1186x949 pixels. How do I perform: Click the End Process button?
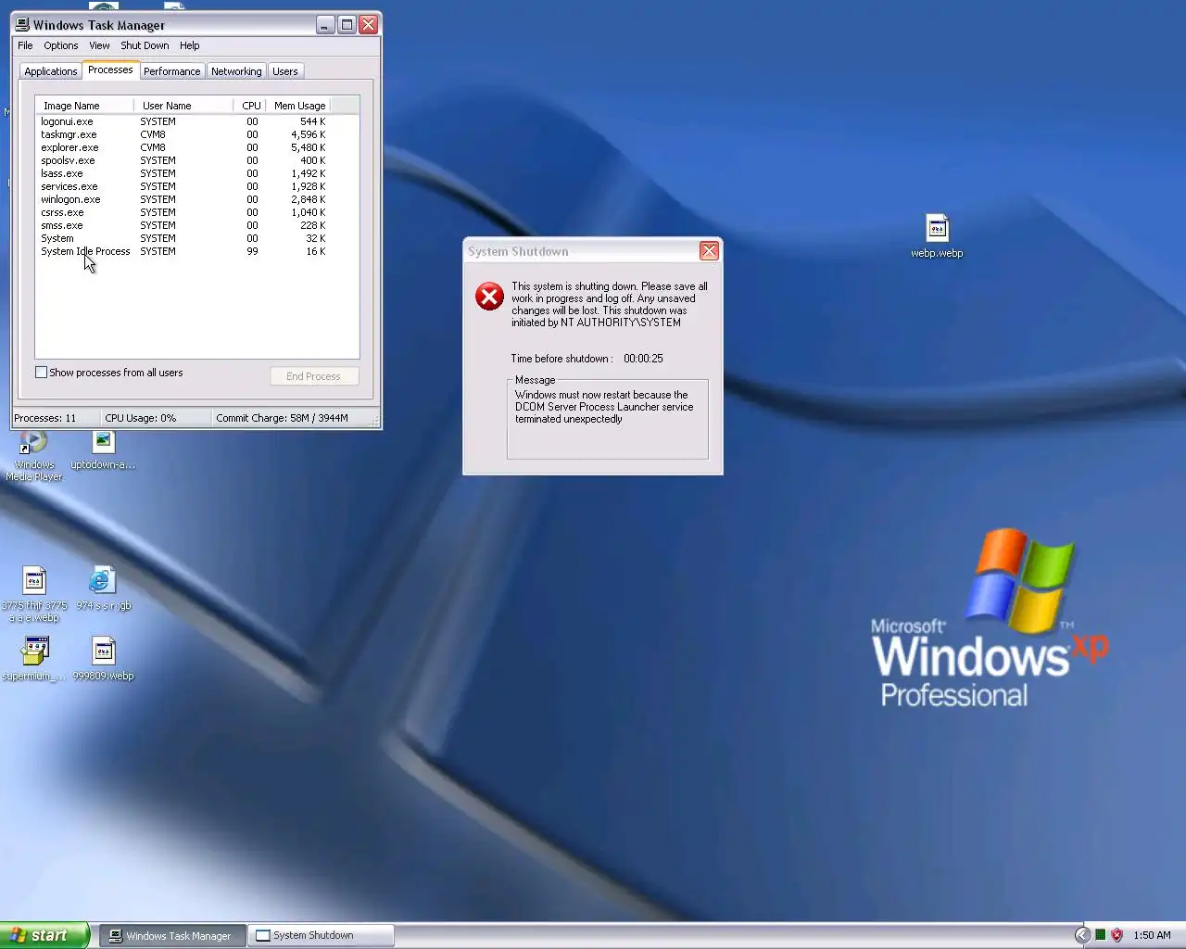(314, 376)
